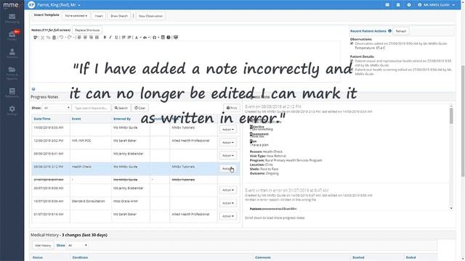Align text left in notes editor

pos(79,38)
